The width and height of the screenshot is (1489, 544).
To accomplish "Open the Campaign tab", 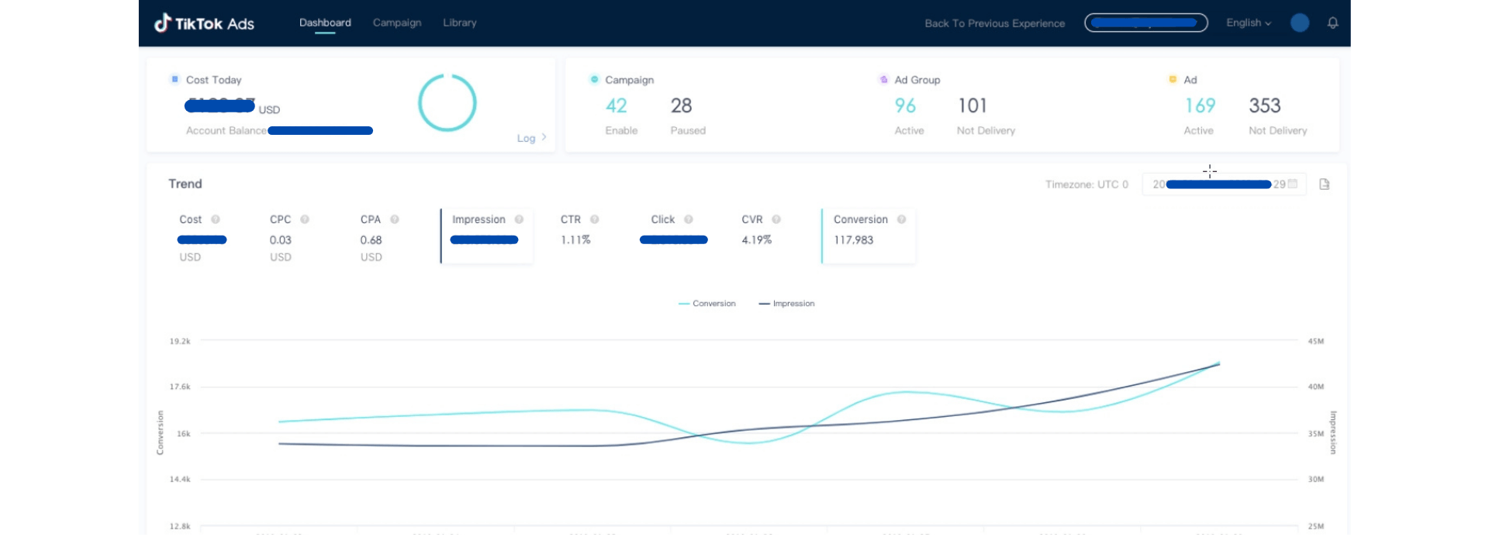I will point(397,22).
